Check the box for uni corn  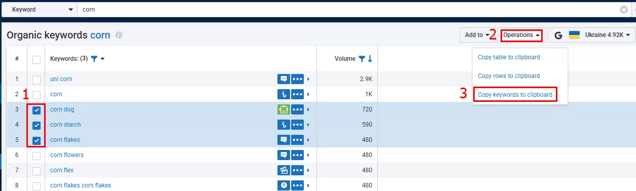(x=37, y=80)
